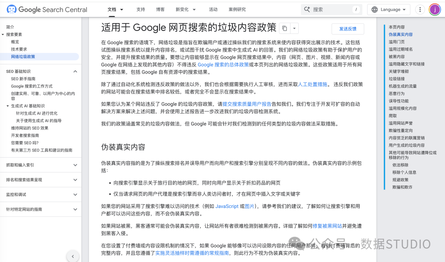Open the 提交搜索质量用户报告 link
Screen dimensions: 445x262
247,104
